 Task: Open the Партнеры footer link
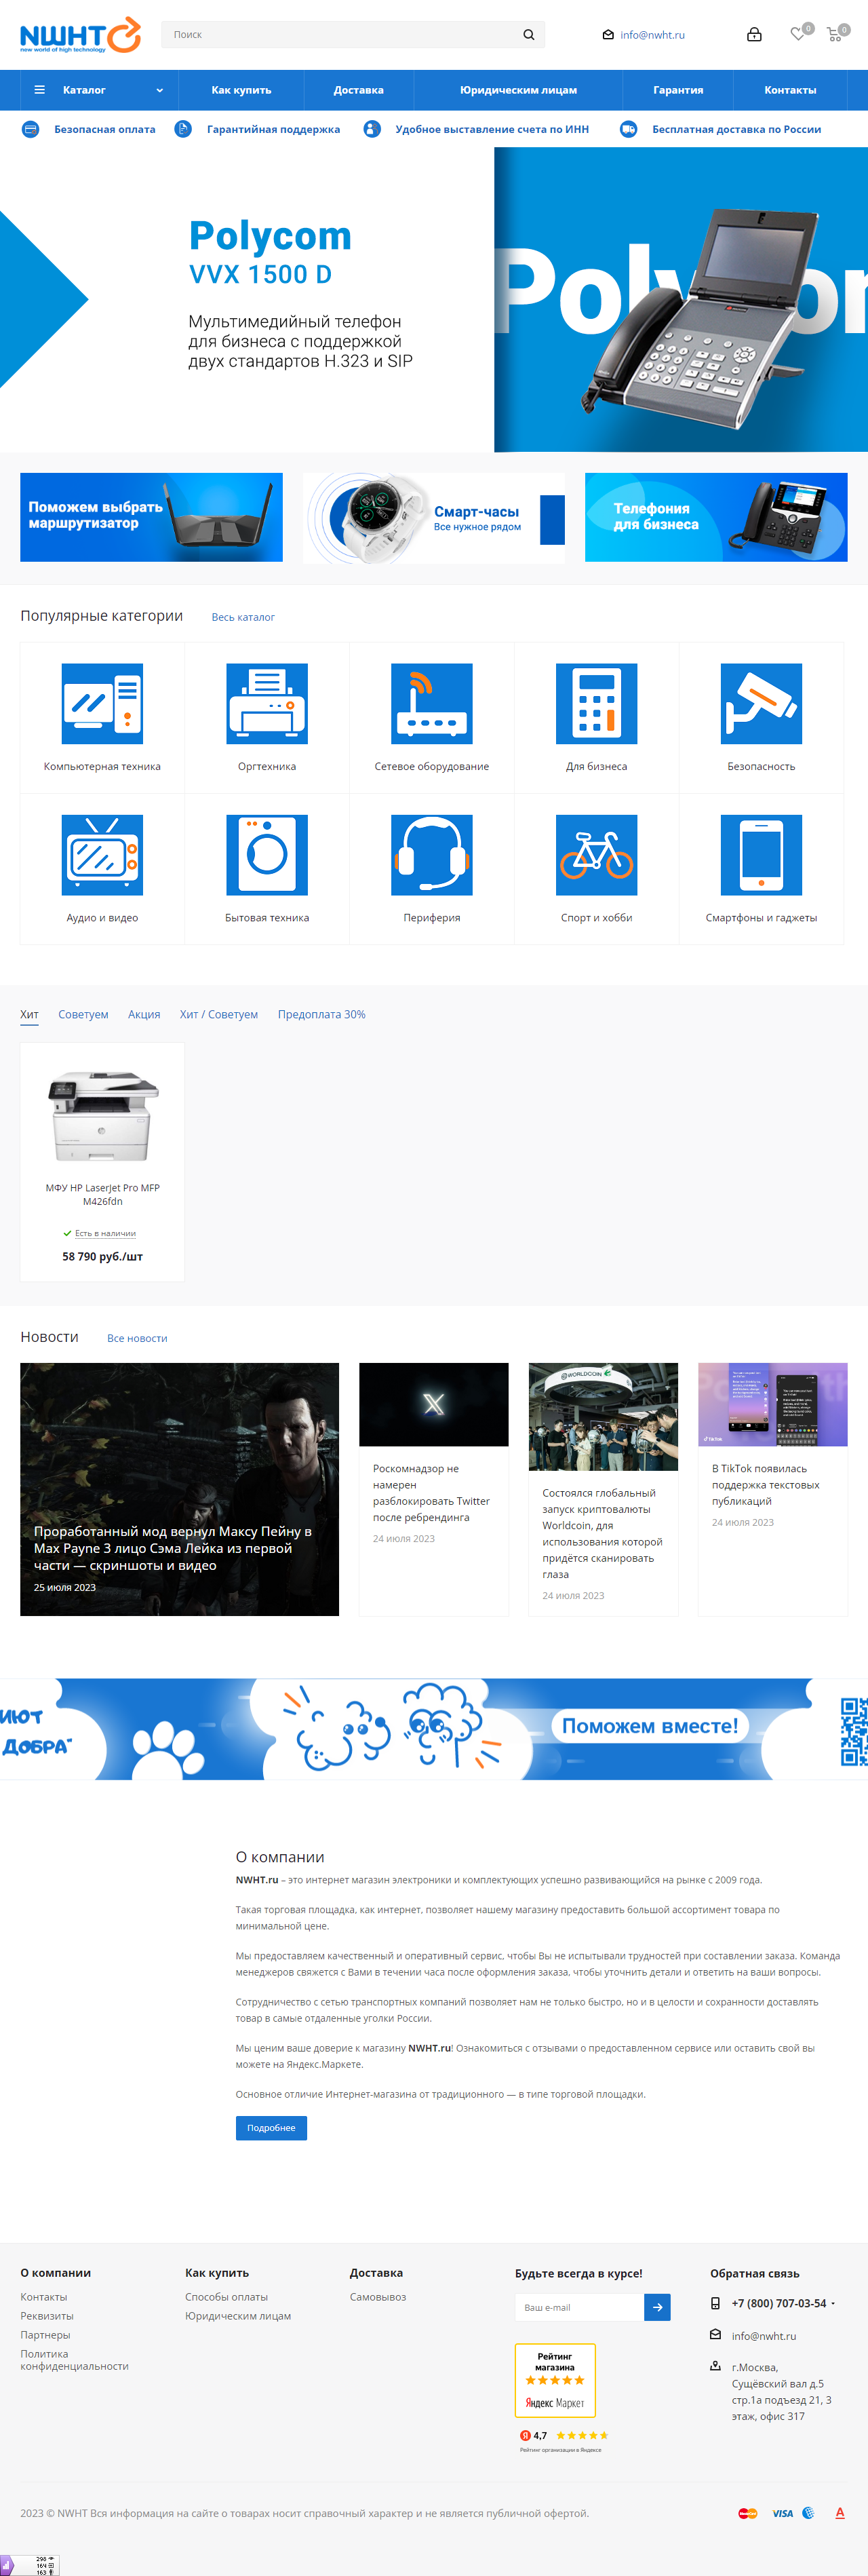[x=45, y=2335]
